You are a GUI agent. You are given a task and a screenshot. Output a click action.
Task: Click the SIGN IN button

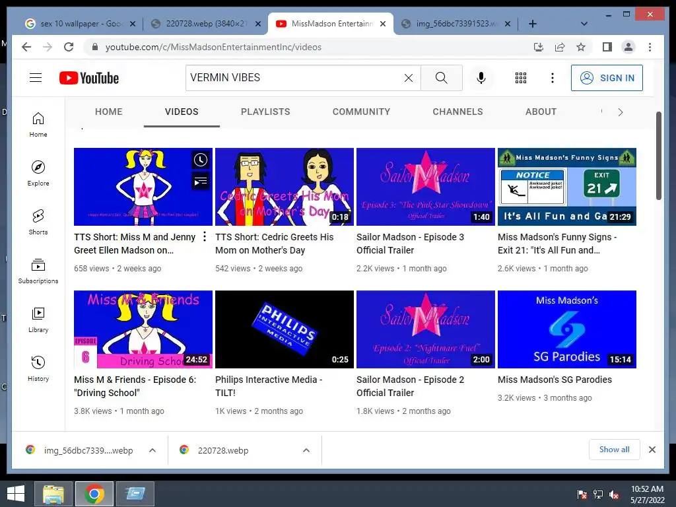[x=607, y=78]
